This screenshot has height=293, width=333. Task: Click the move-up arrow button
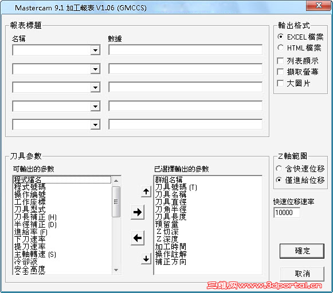click(146, 192)
